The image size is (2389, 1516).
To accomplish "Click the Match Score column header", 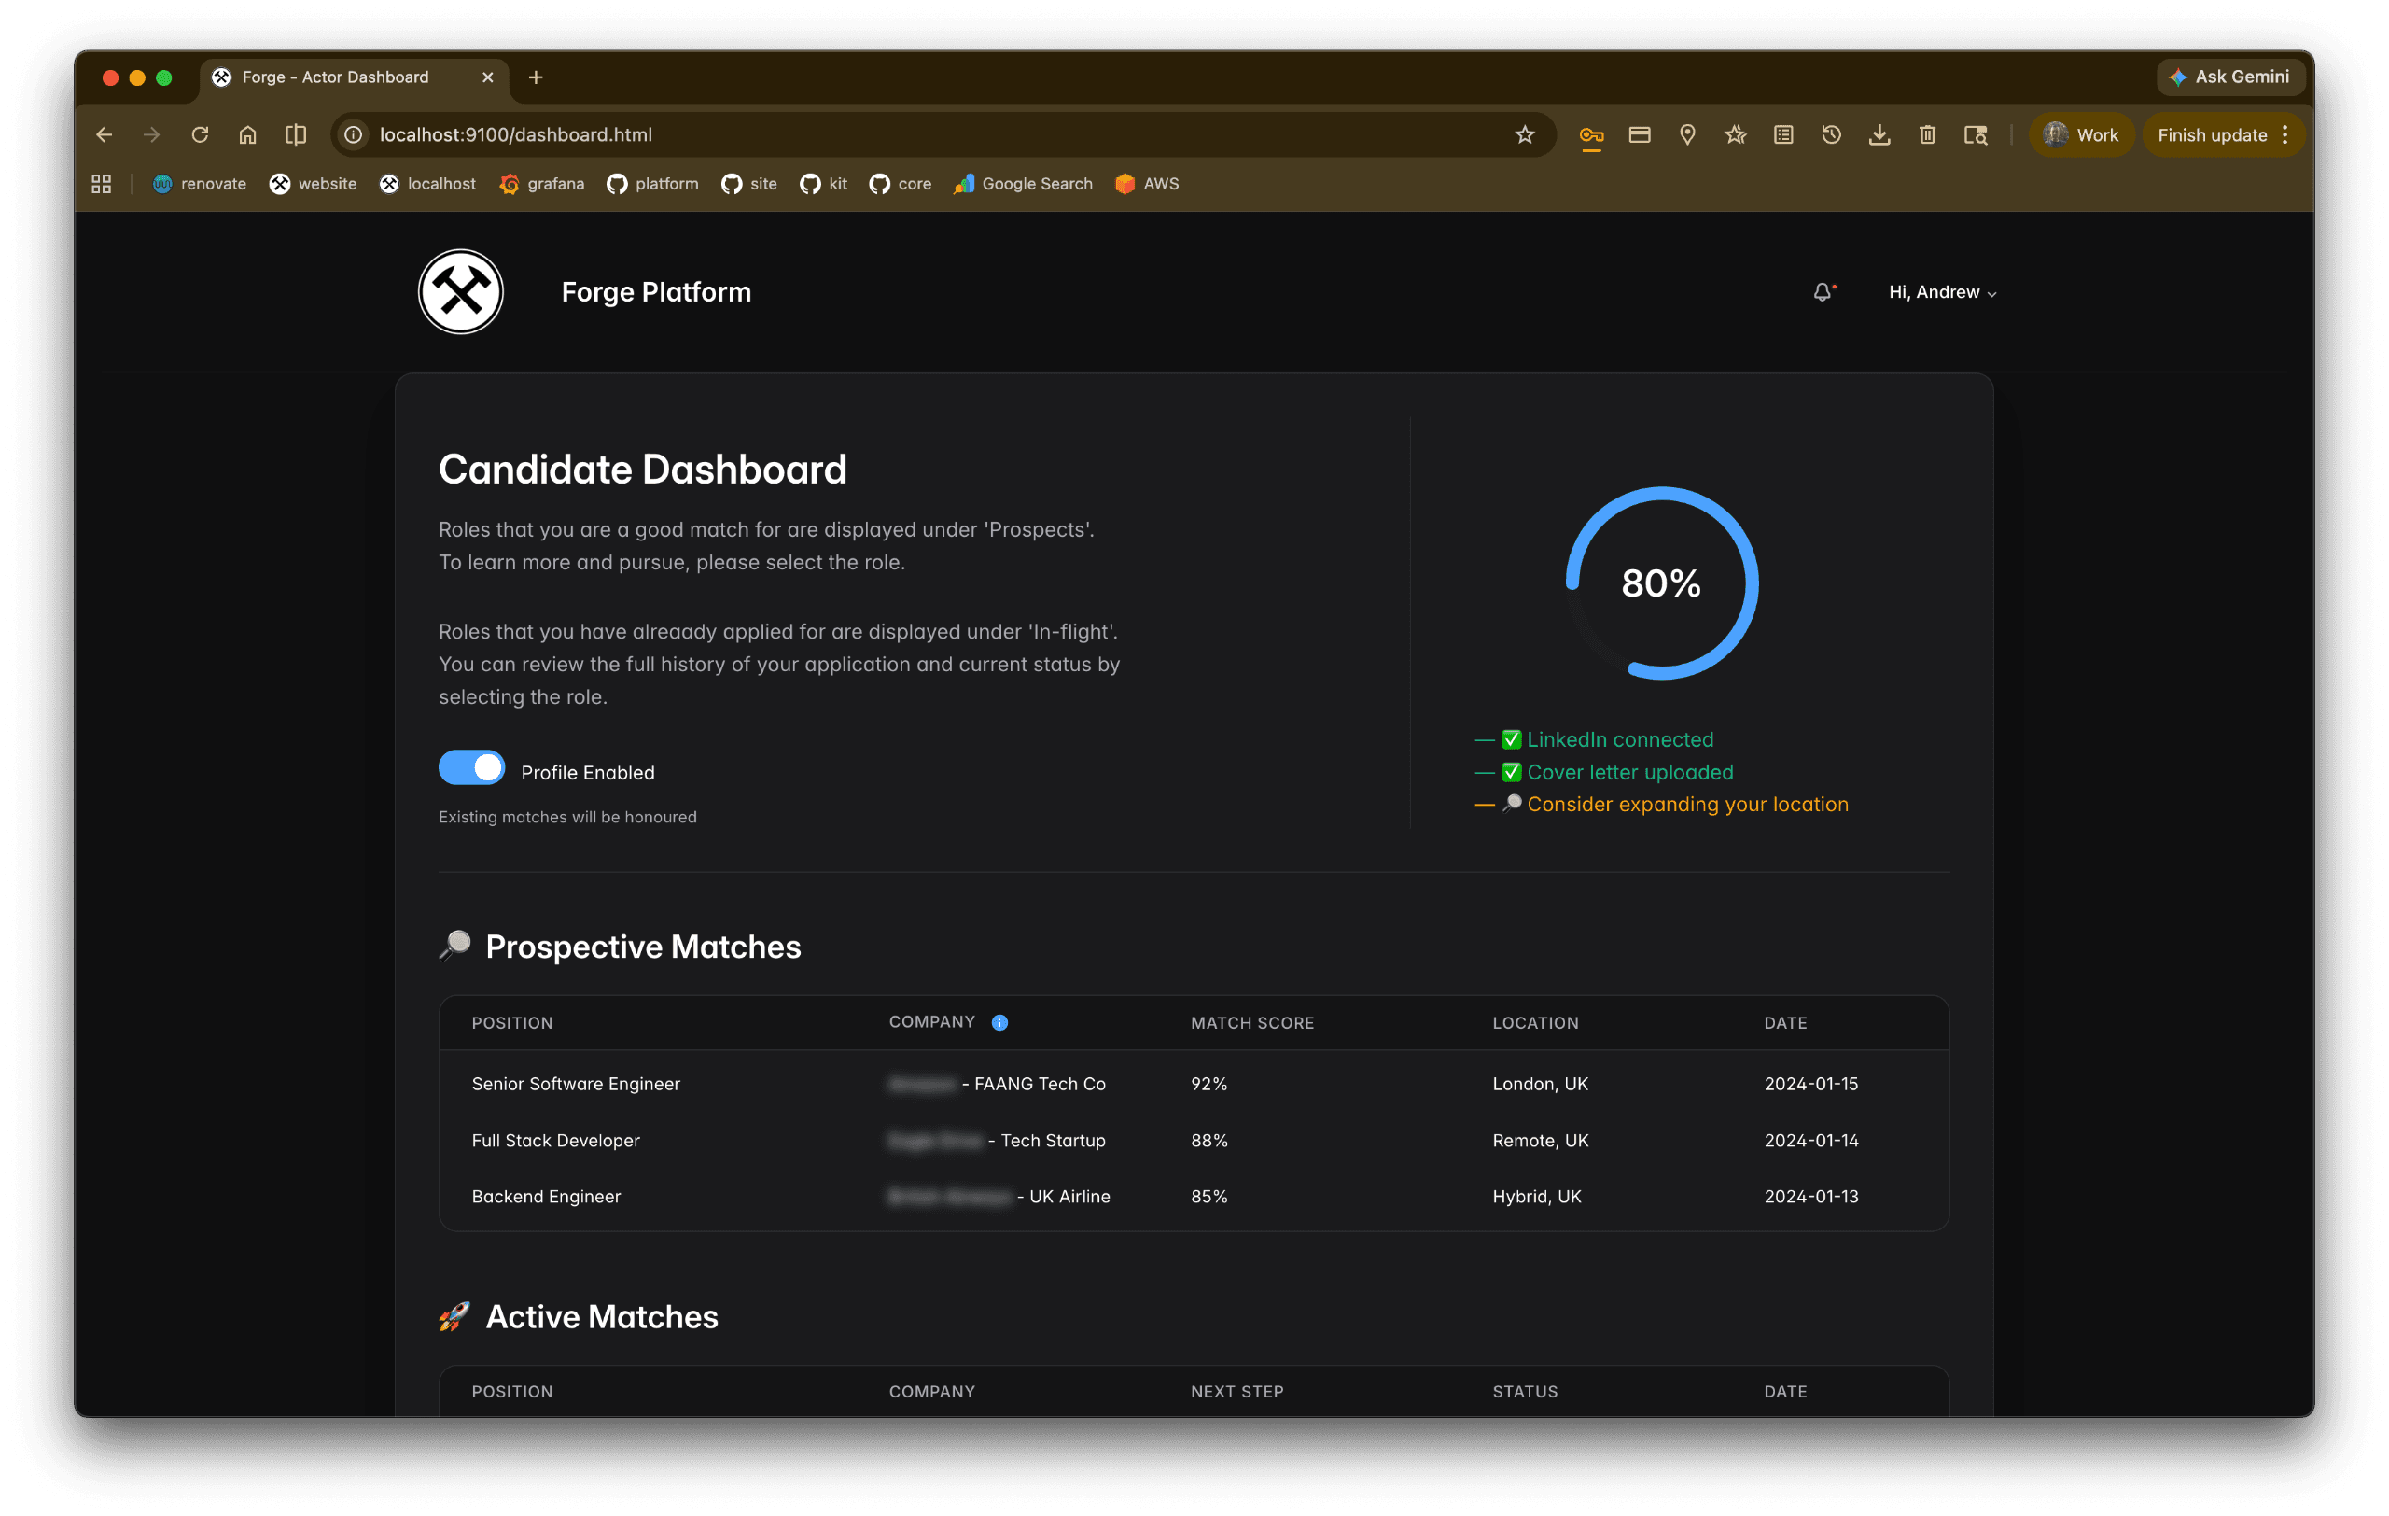I will coord(1252,1022).
